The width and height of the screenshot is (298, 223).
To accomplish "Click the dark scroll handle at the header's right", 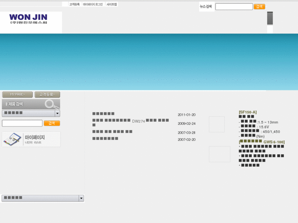I will pos(270,18).
